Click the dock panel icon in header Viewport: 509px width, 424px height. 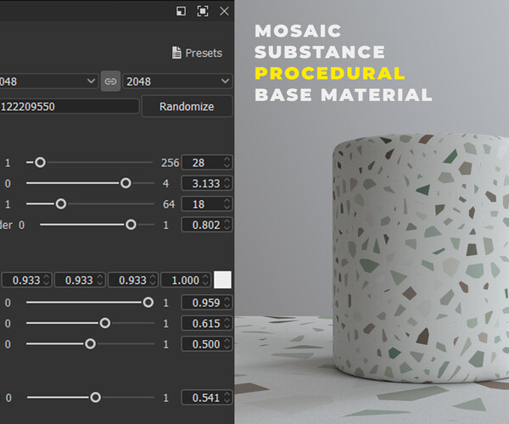[x=182, y=11]
